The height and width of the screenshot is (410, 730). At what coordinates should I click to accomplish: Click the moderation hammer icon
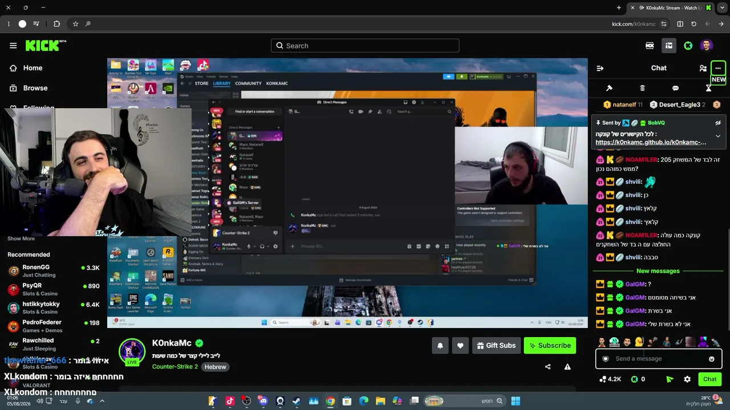[x=609, y=88]
